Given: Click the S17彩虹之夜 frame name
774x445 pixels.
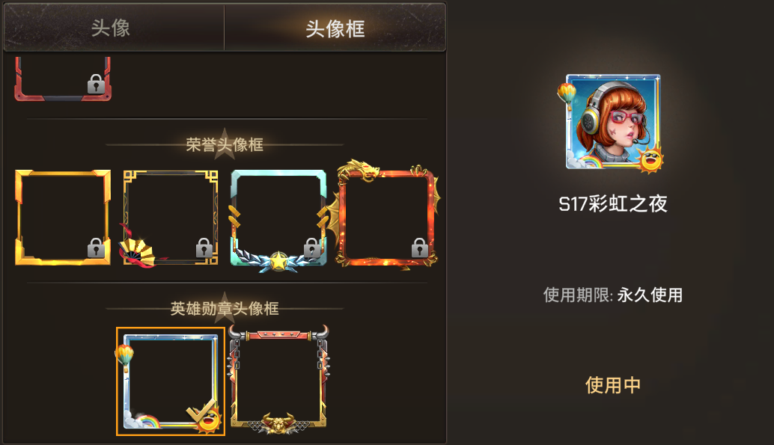Looking at the screenshot, I should [613, 203].
